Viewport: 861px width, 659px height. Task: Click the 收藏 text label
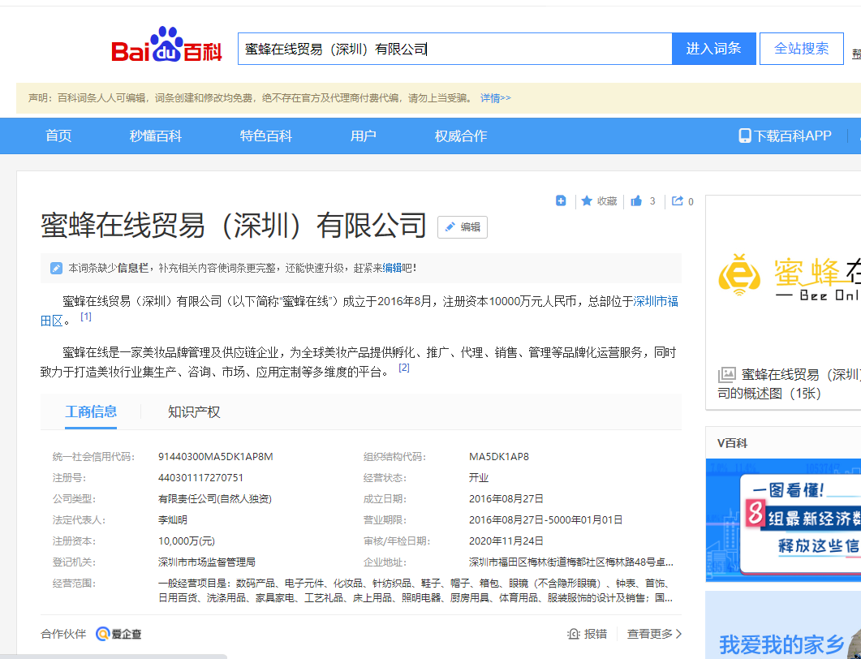point(607,201)
